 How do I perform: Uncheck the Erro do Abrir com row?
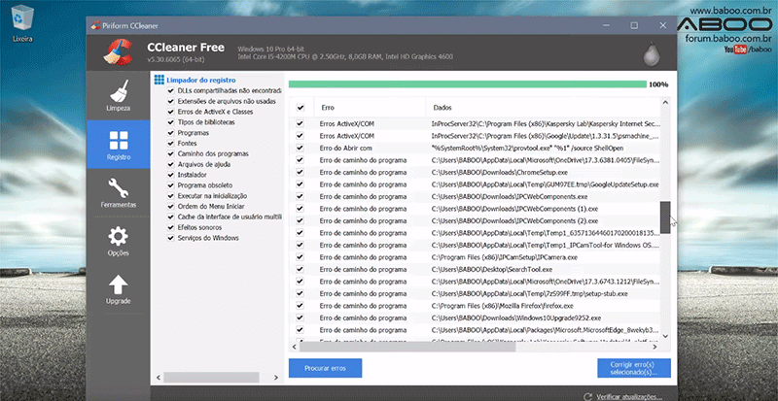[300, 148]
